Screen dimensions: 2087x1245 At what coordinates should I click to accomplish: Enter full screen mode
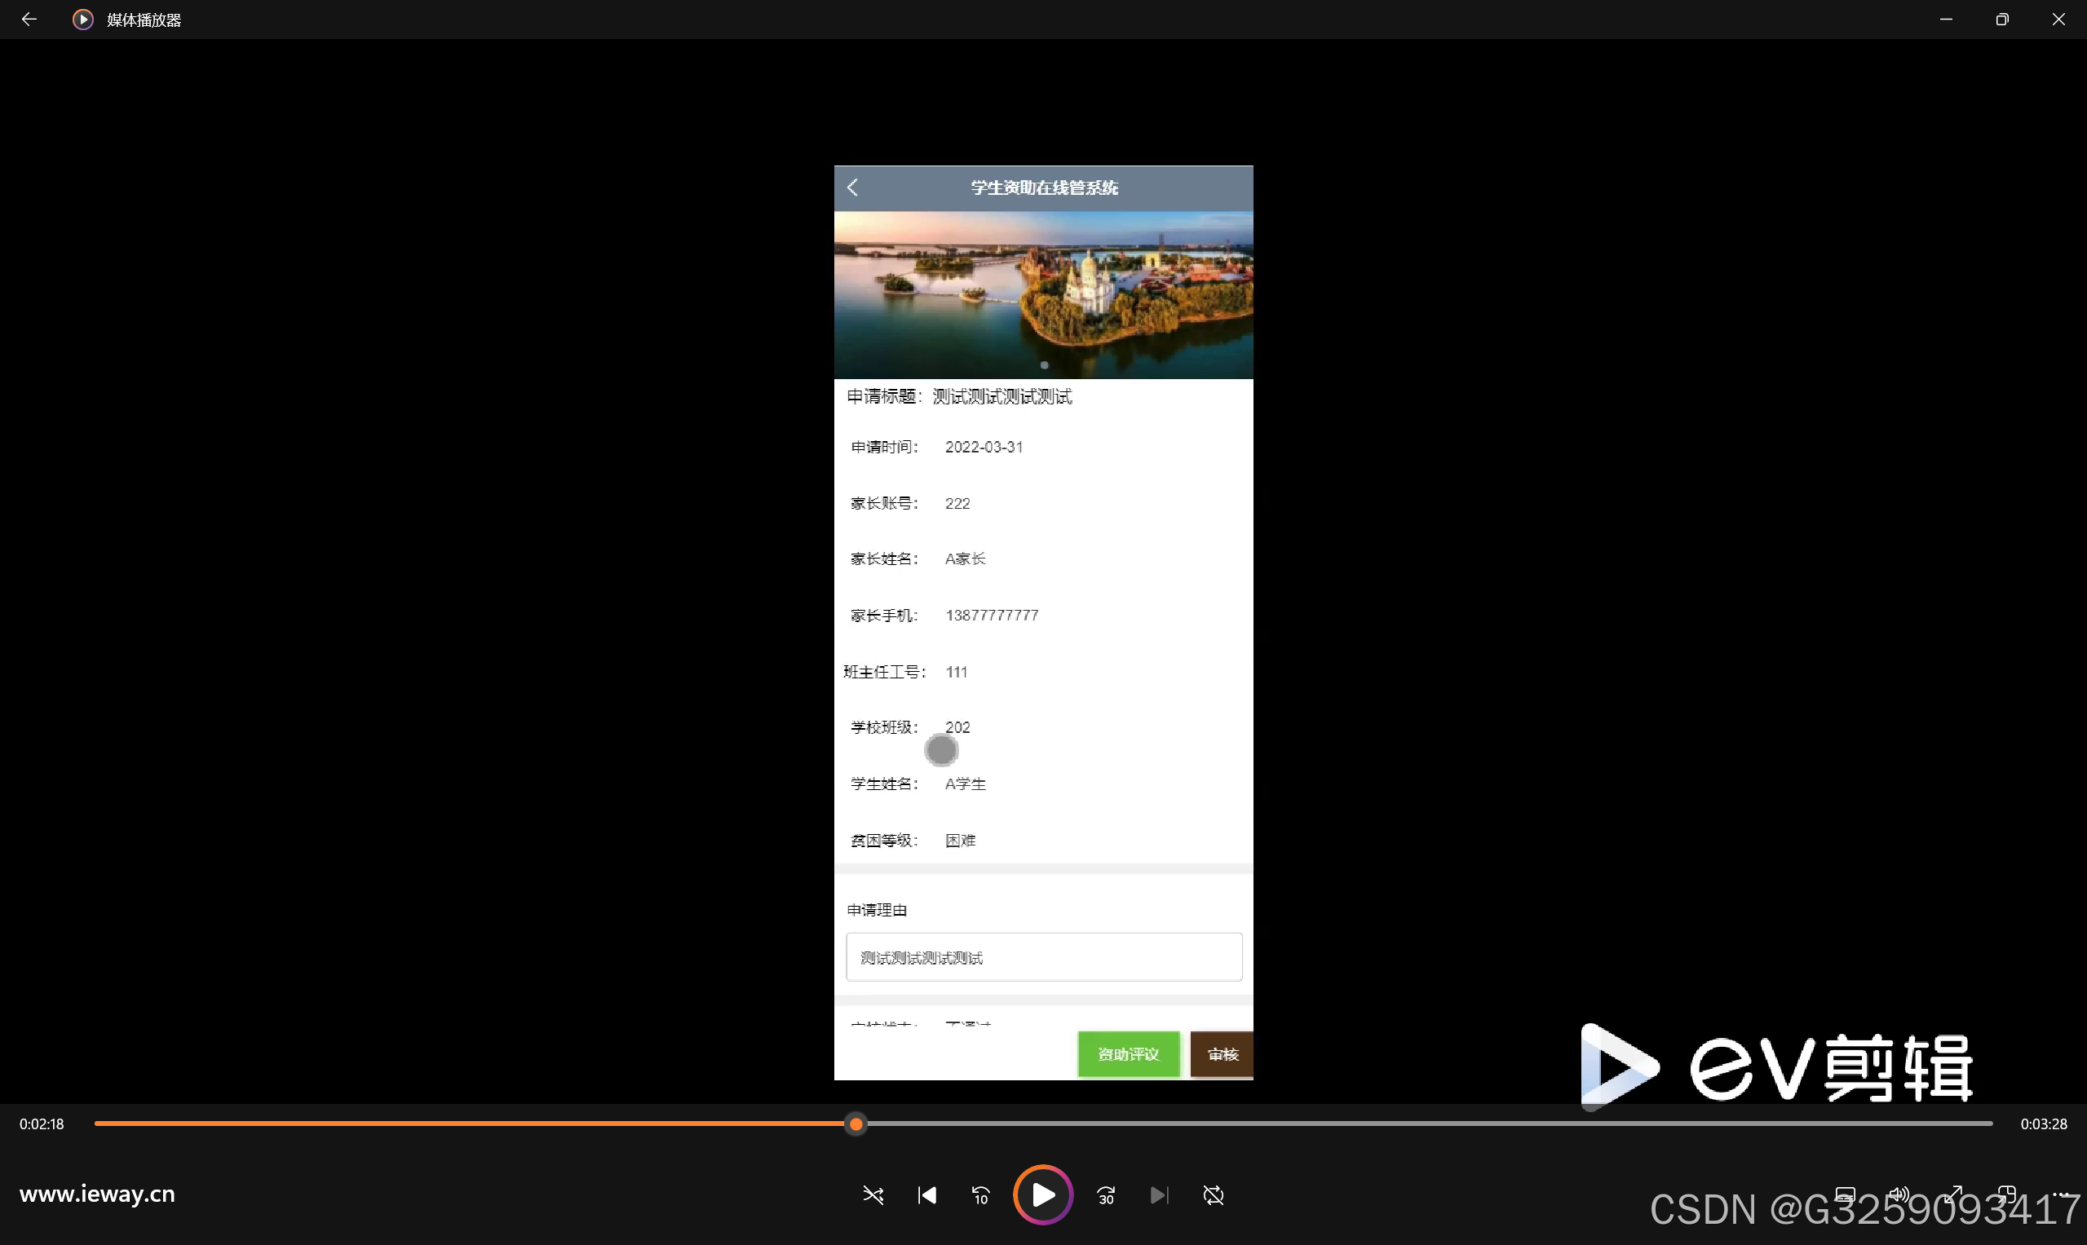click(1952, 1193)
